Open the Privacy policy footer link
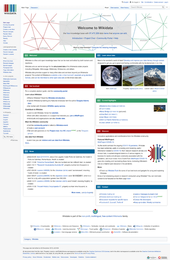 pos(27,257)
